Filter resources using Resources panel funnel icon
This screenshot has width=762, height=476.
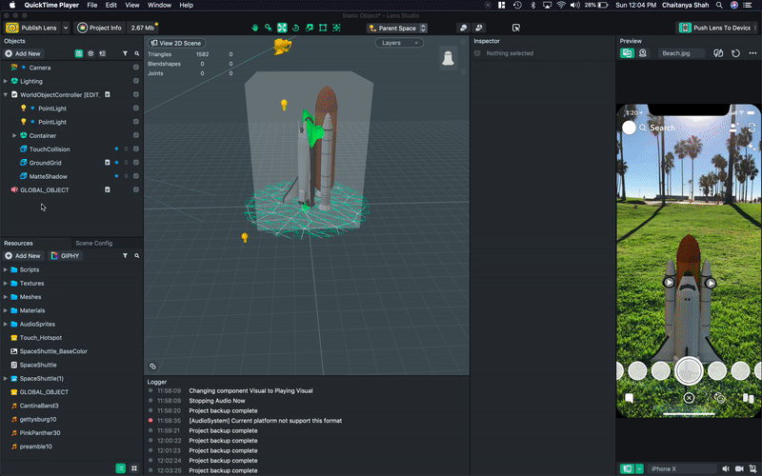125,255
